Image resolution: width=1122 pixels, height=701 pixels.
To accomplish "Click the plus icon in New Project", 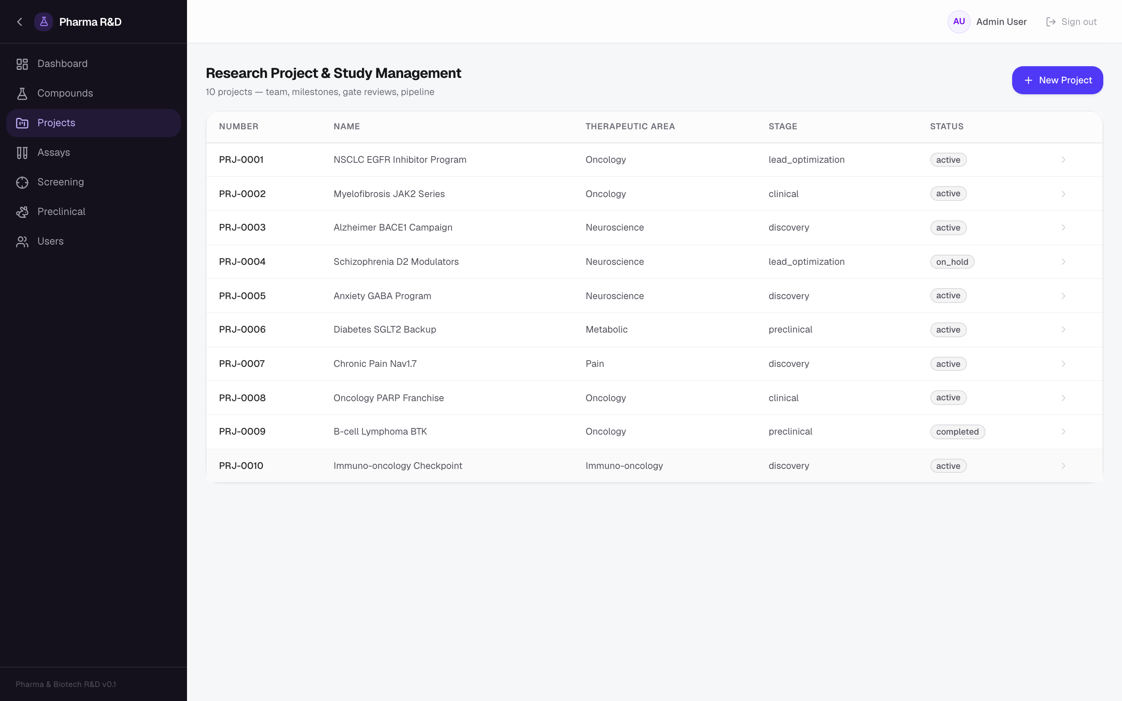I will [1028, 80].
